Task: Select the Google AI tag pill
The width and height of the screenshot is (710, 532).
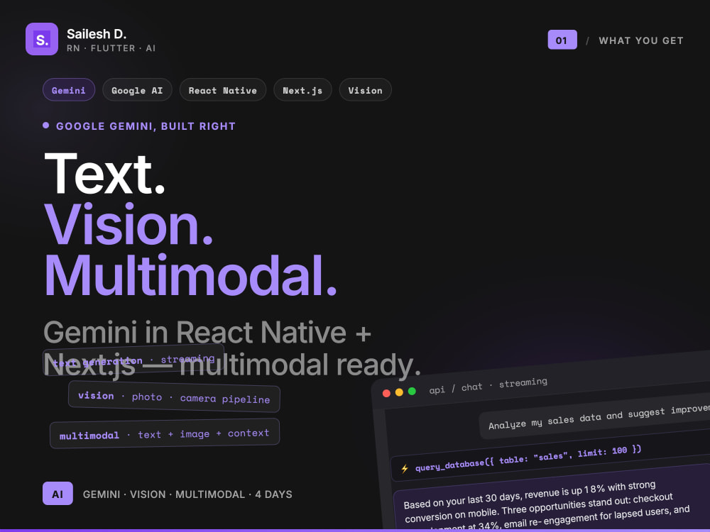Action: pos(137,90)
